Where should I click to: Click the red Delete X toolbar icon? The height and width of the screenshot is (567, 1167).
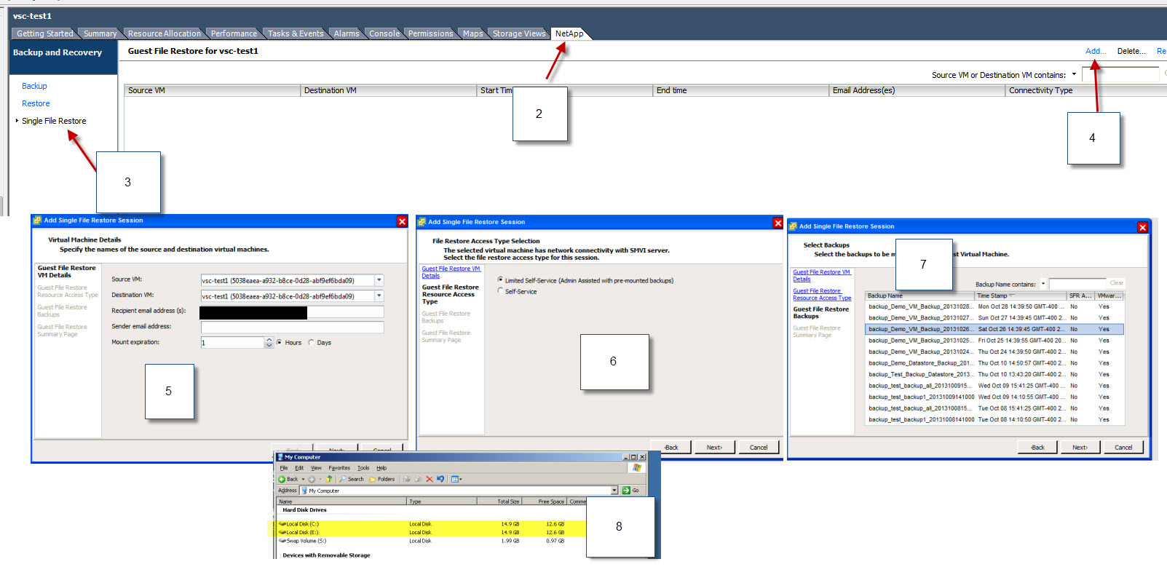[430, 479]
